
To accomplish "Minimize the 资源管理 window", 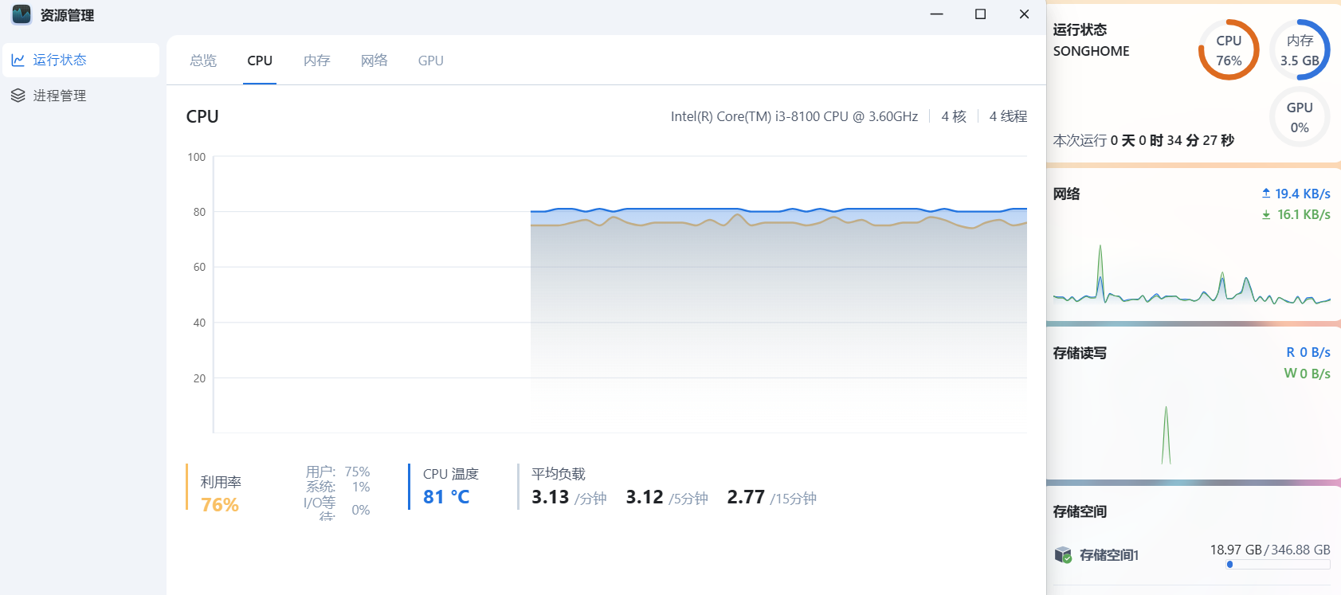I will (x=937, y=14).
